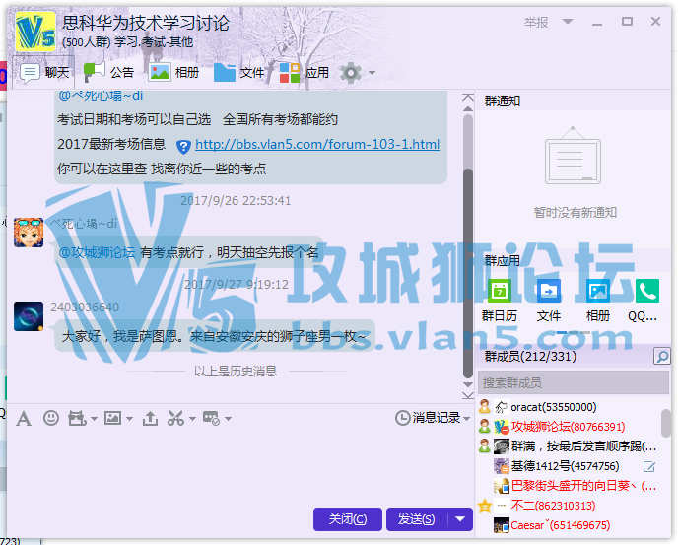Click the @攻城狮论坛 mention in message
Image resolution: width=678 pixels, height=545 pixels.
pos(97,252)
